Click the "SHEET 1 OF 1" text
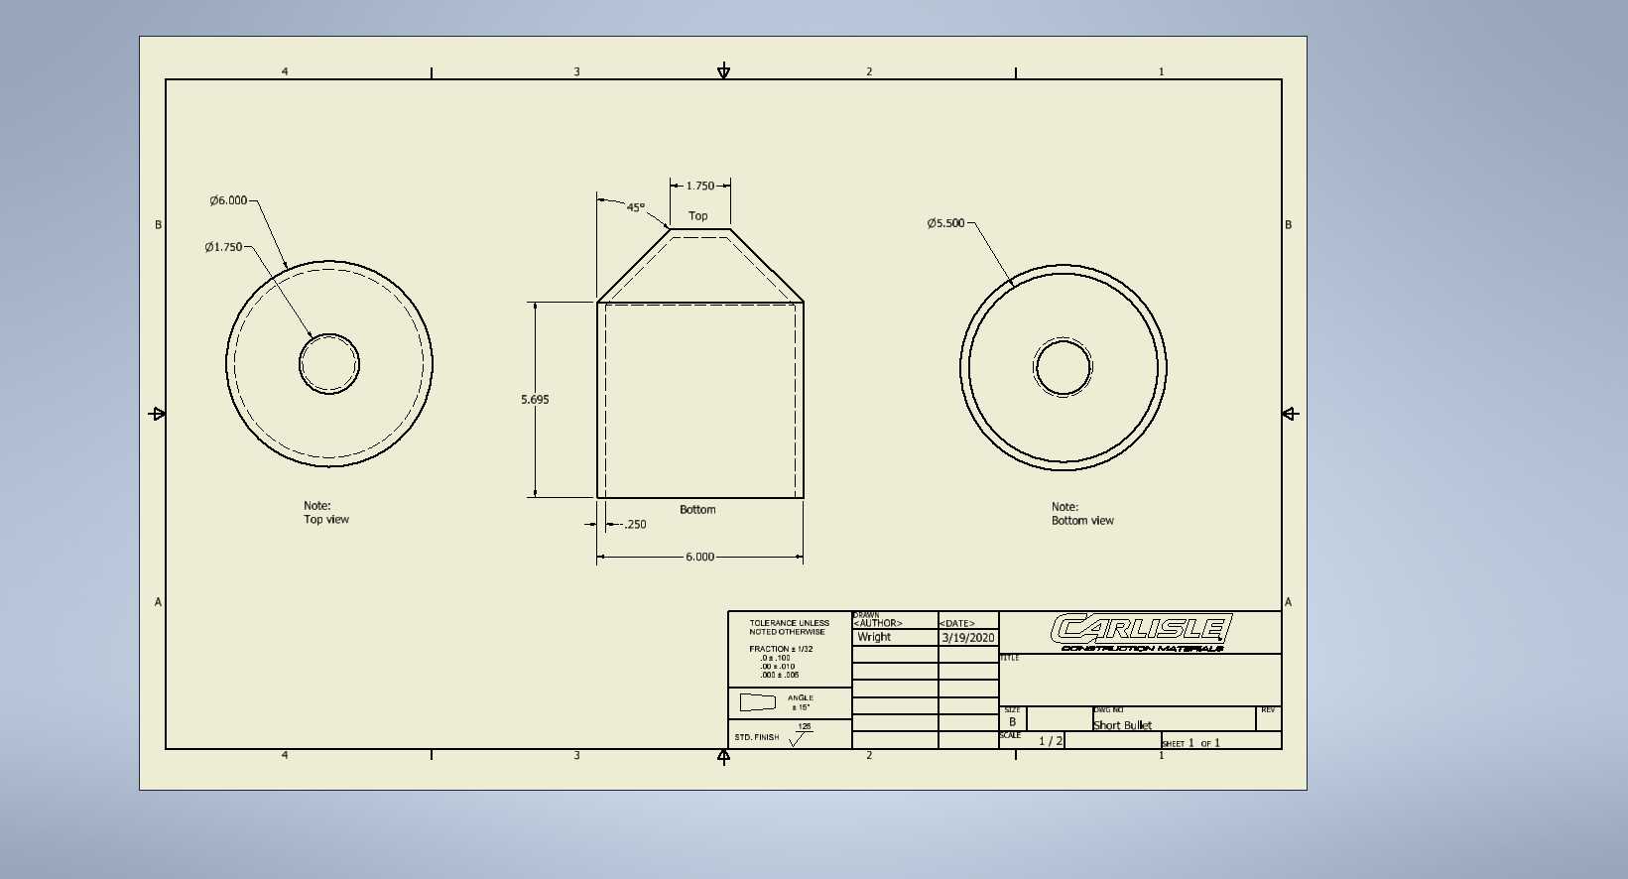The width and height of the screenshot is (1628, 879). click(1190, 743)
